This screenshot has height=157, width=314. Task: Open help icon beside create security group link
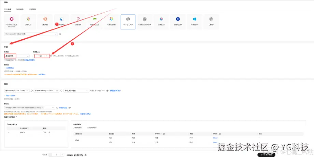[70, 108]
